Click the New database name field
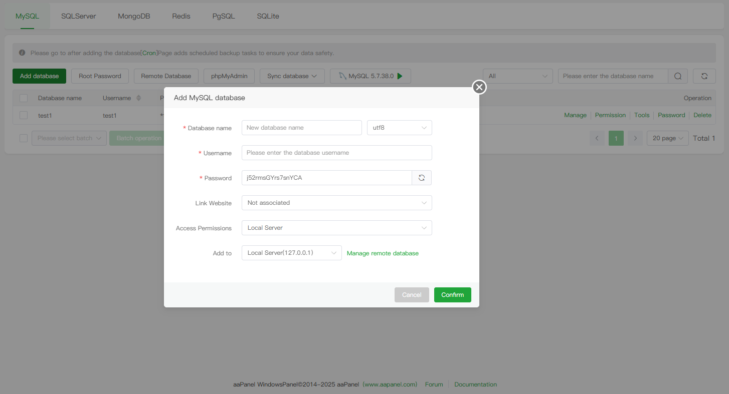Screen dimensions: 729x394 [x=301, y=128]
